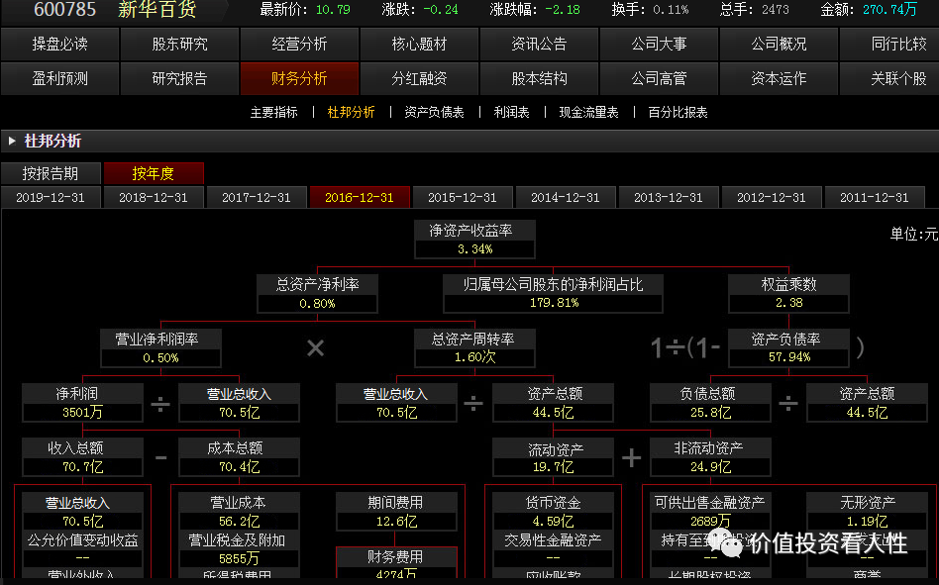This screenshot has height=585, width=939.
Task: Open the 关联个股 tab
Action: pos(889,78)
